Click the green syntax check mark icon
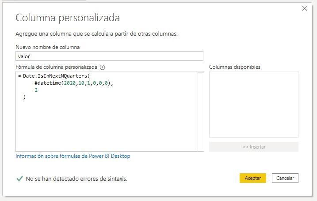 pyautogui.click(x=19, y=179)
